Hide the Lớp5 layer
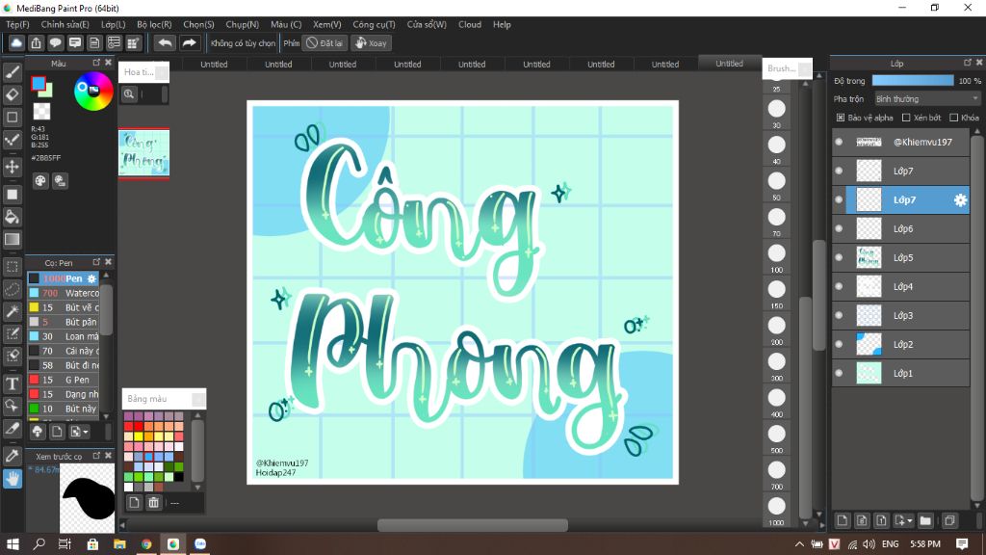Image resolution: width=986 pixels, height=555 pixels. click(x=839, y=257)
